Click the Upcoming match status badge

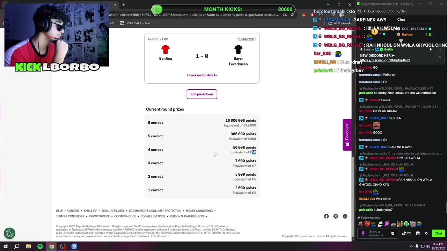[x=247, y=39]
